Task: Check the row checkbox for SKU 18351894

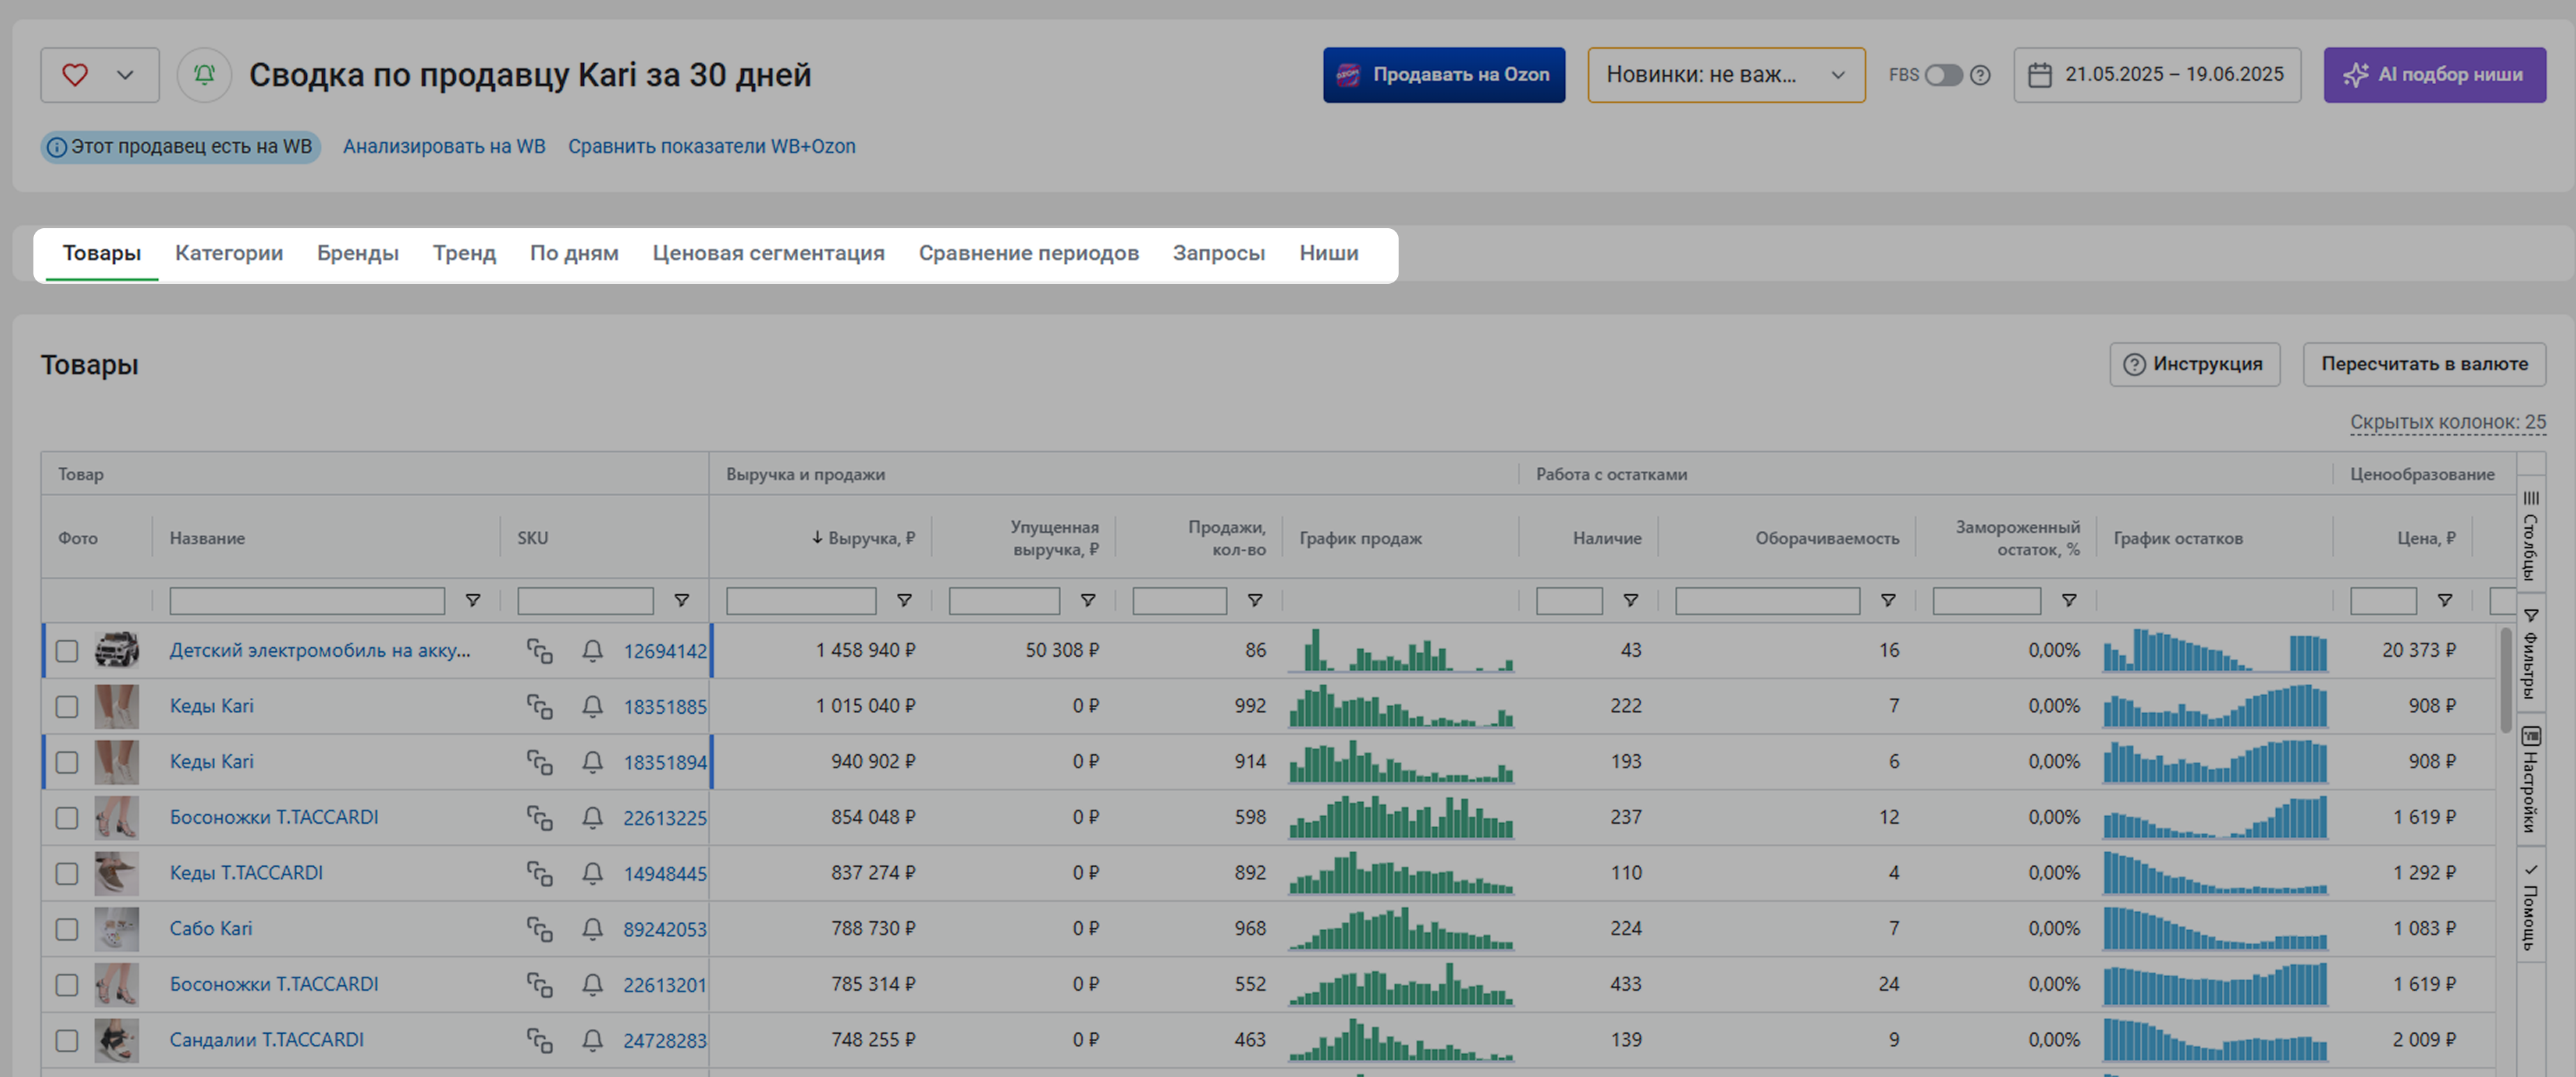Action: tap(67, 762)
